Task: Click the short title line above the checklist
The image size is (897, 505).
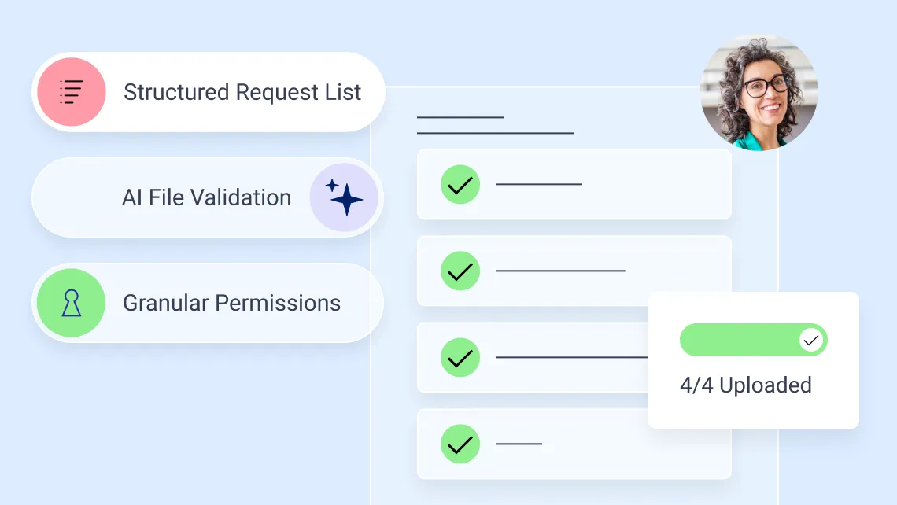Action: [460, 117]
